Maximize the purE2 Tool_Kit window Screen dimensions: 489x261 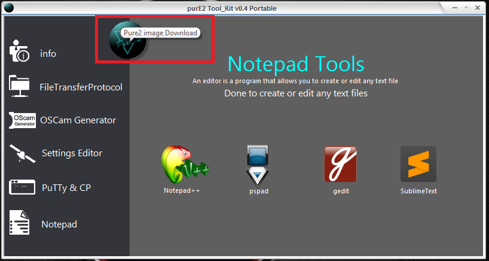click(466, 8)
